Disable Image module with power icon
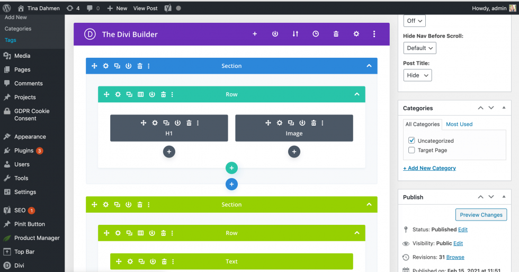This screenshot has width=519, height=272. pyautogui.click(x=302, y=123)
